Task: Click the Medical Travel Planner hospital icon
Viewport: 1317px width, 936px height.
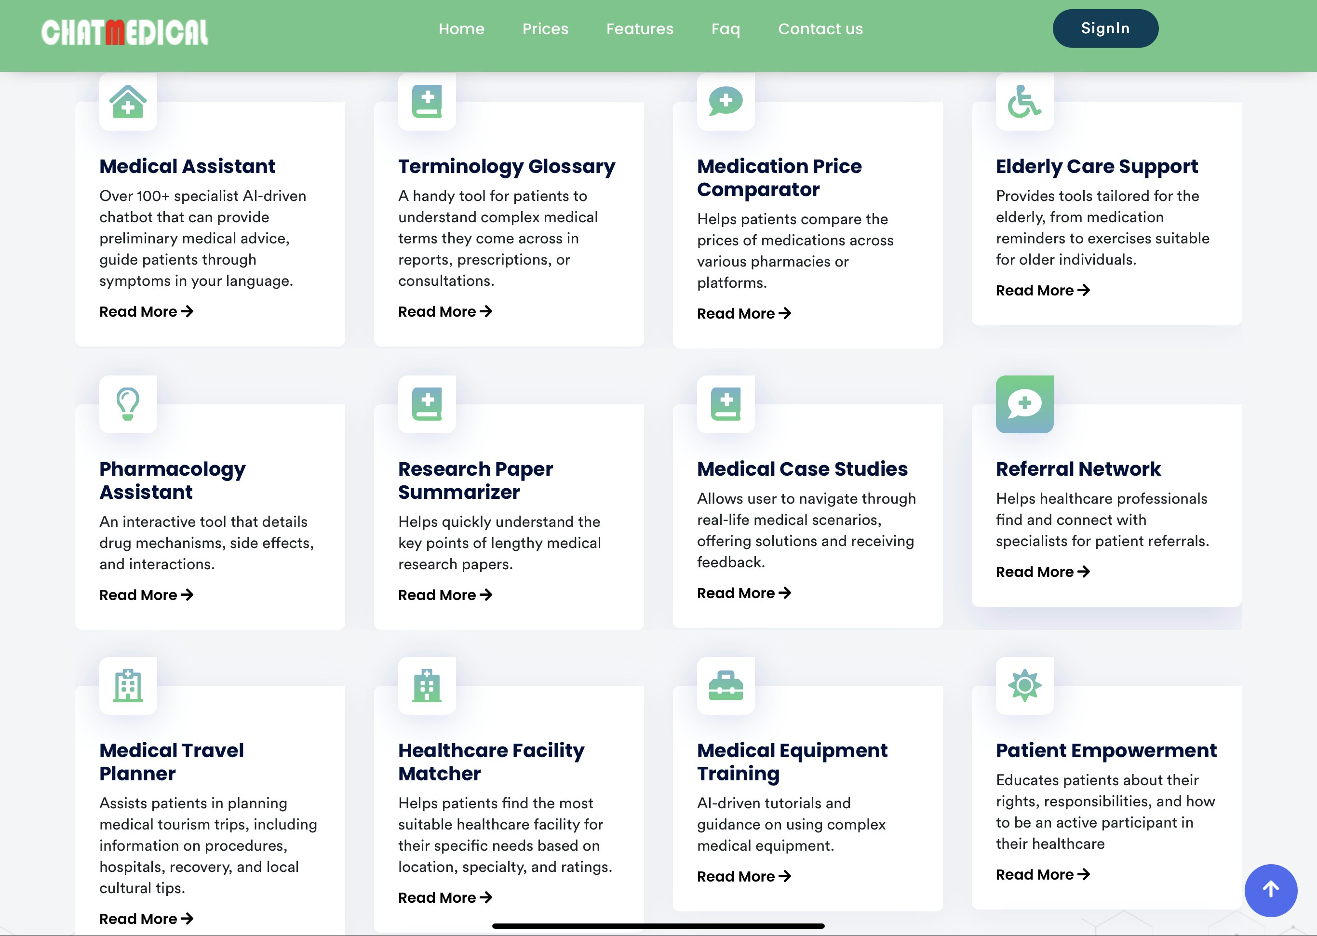Action: coord(128,685)
